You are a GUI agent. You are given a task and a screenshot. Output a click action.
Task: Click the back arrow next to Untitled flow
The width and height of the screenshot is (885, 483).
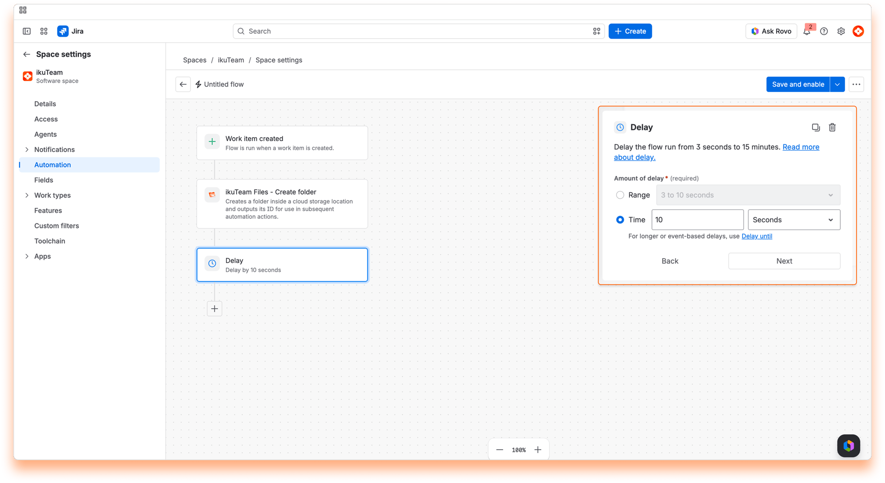[183, 84]
